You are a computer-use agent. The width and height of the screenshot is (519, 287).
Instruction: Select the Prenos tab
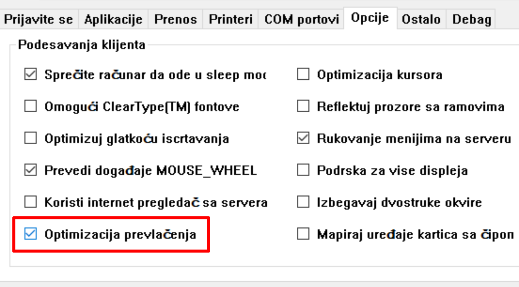[x=176, y=19]
